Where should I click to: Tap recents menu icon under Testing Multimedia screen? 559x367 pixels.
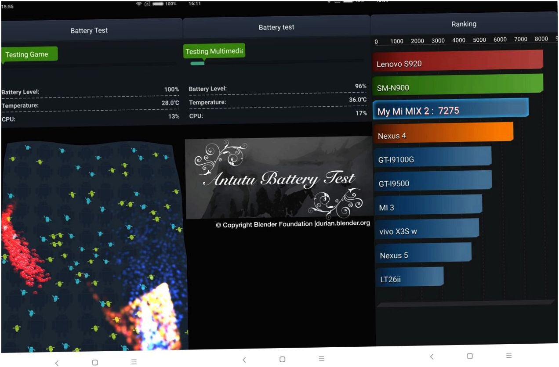coord(322,359)
